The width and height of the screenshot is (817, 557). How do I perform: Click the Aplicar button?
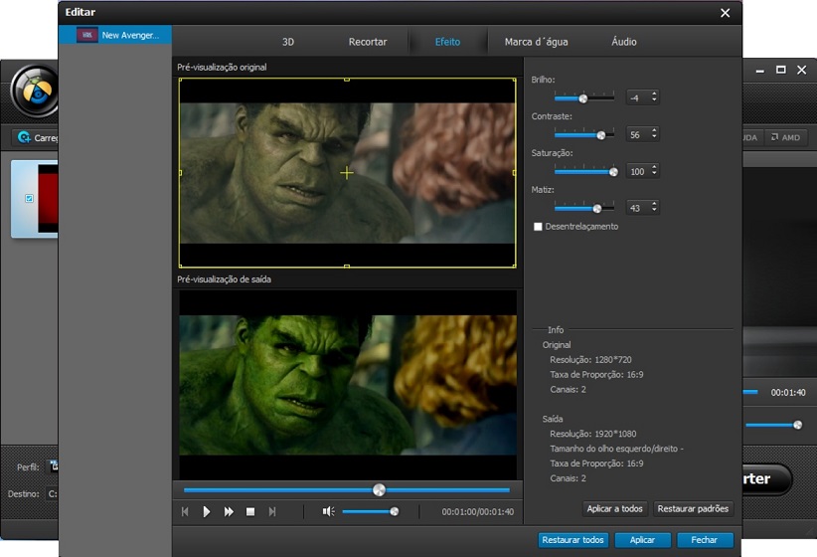click(x=642, y=540)
